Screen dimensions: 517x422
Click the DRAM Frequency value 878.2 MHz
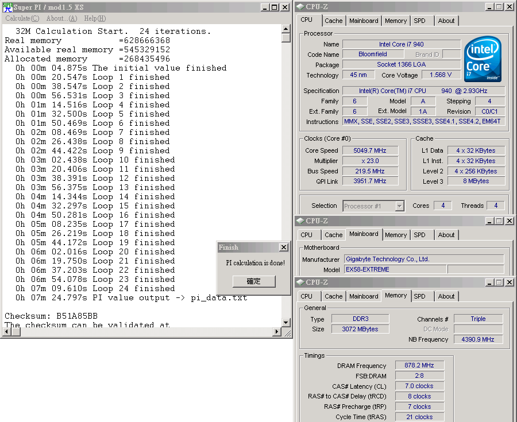[419, 365]
